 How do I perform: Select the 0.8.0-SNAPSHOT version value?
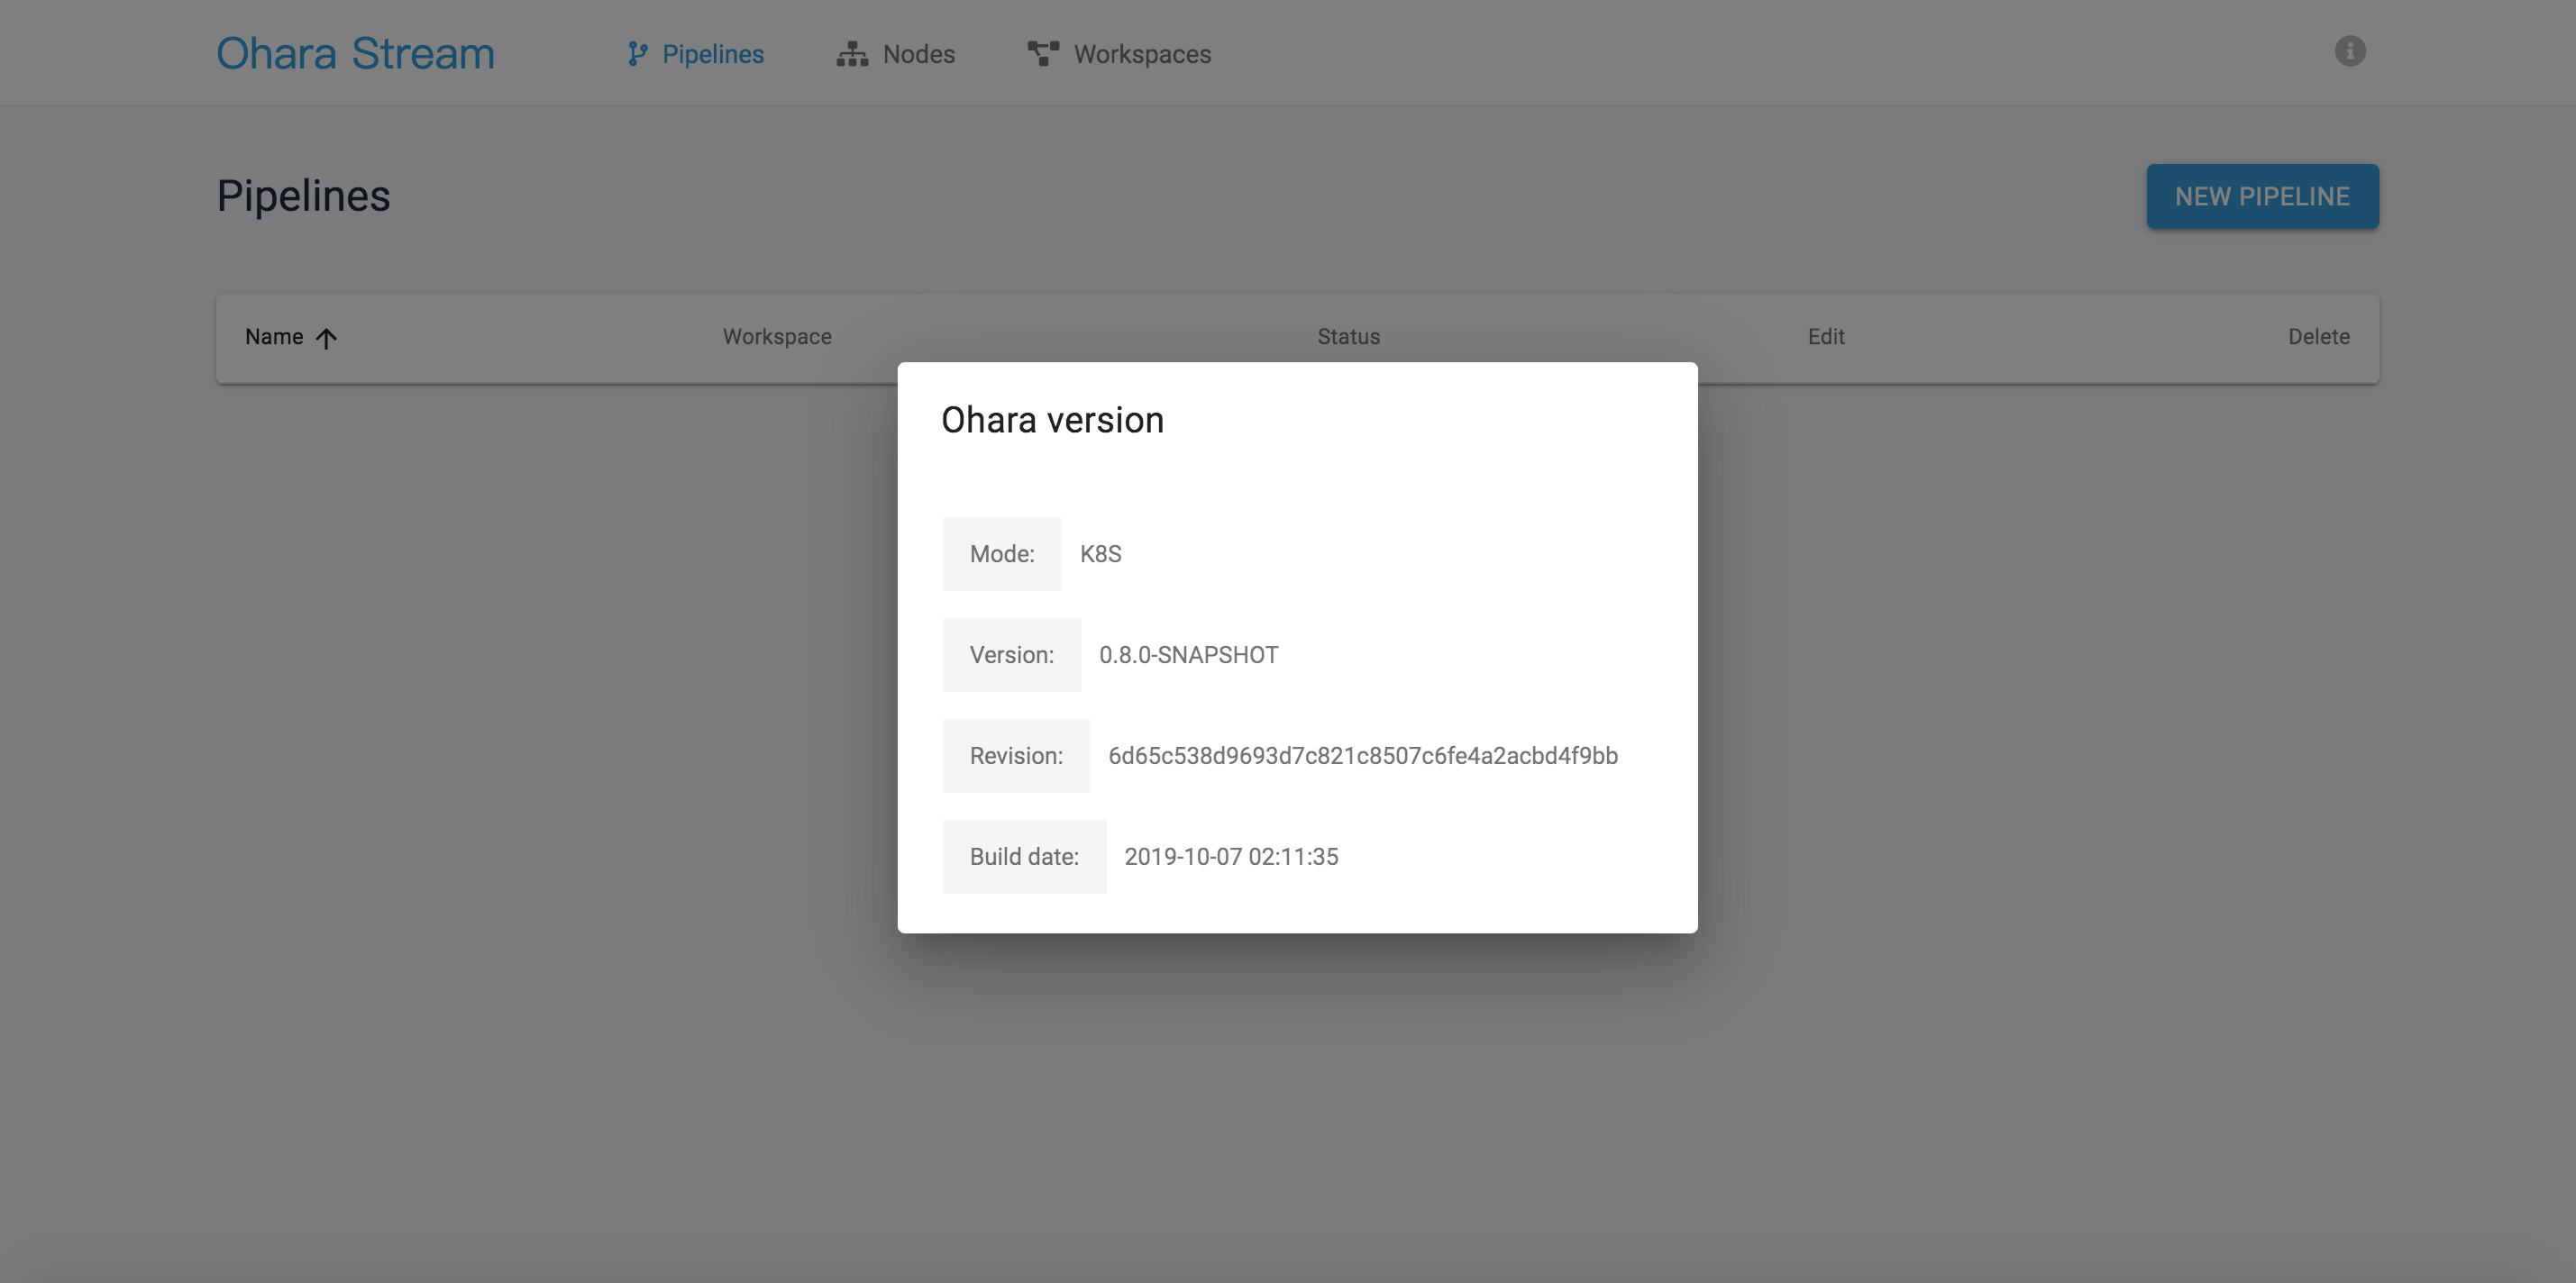[1188, 655]
